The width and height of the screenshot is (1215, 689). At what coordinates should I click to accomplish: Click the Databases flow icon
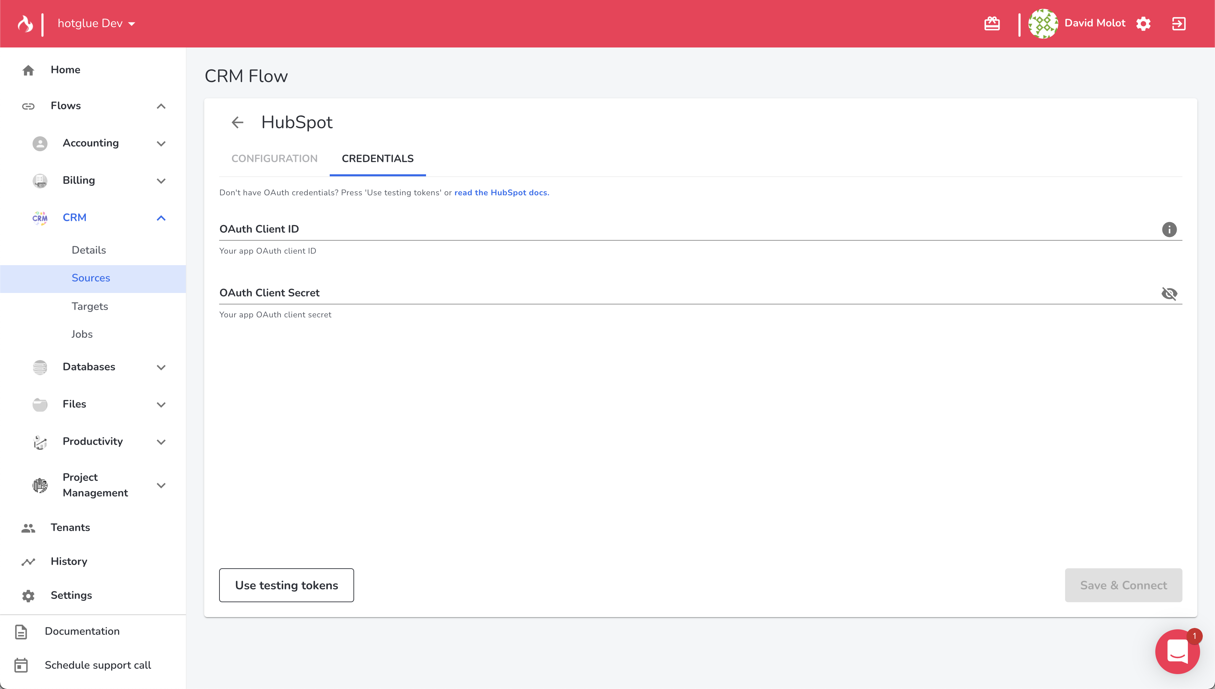tap(40, 367)
